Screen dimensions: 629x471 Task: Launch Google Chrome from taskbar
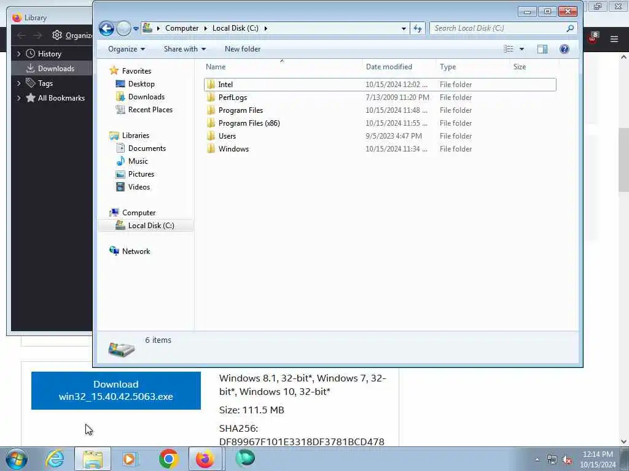click(168, 459)
